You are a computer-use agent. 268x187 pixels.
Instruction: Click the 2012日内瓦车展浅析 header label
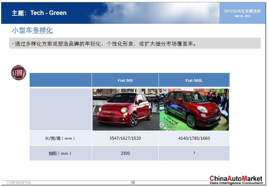pos(242,11)
